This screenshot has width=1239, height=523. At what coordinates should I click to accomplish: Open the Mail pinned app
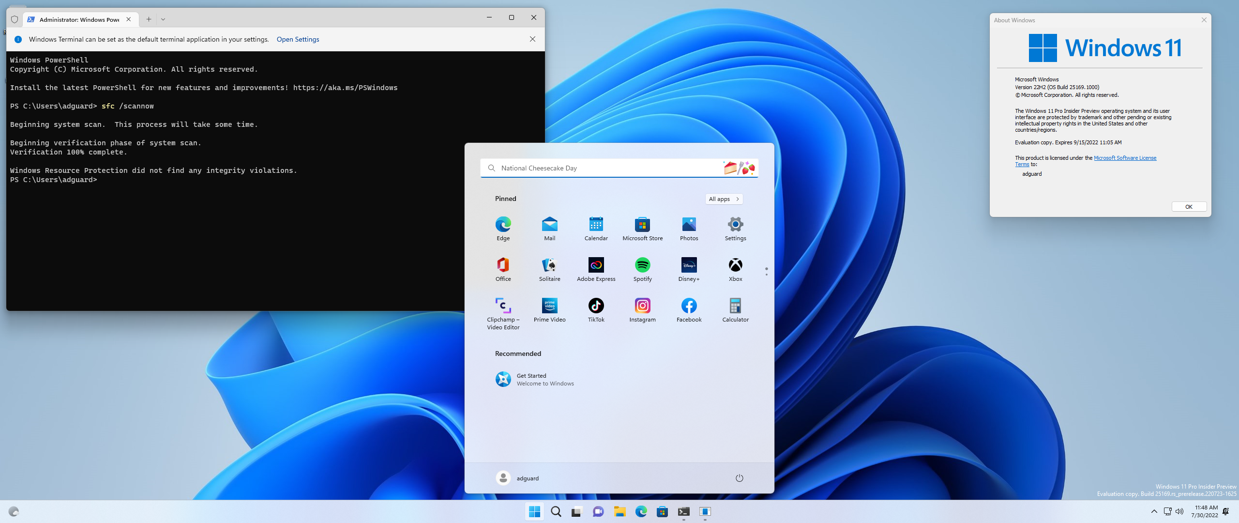(549, 229)
